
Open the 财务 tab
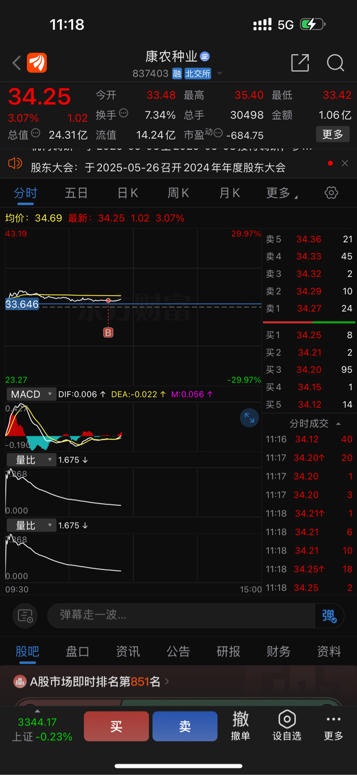coord(278,651)
